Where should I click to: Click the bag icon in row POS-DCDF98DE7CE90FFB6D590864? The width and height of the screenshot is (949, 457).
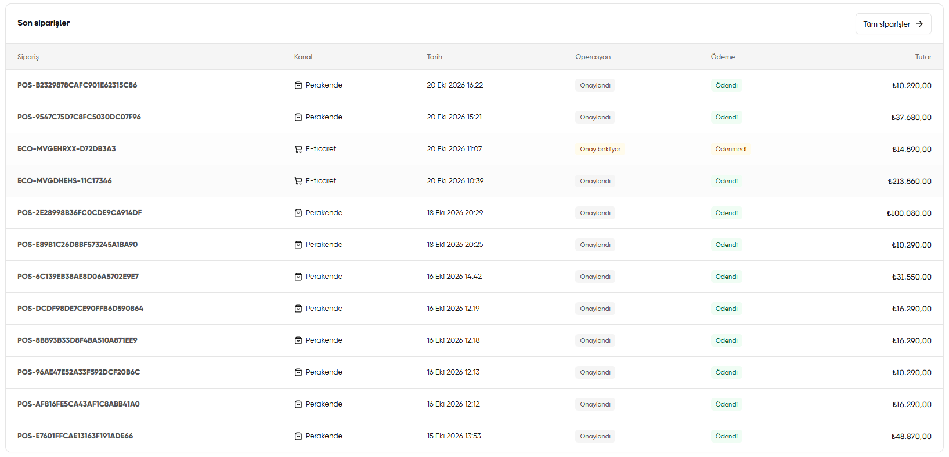click(298, 309)
